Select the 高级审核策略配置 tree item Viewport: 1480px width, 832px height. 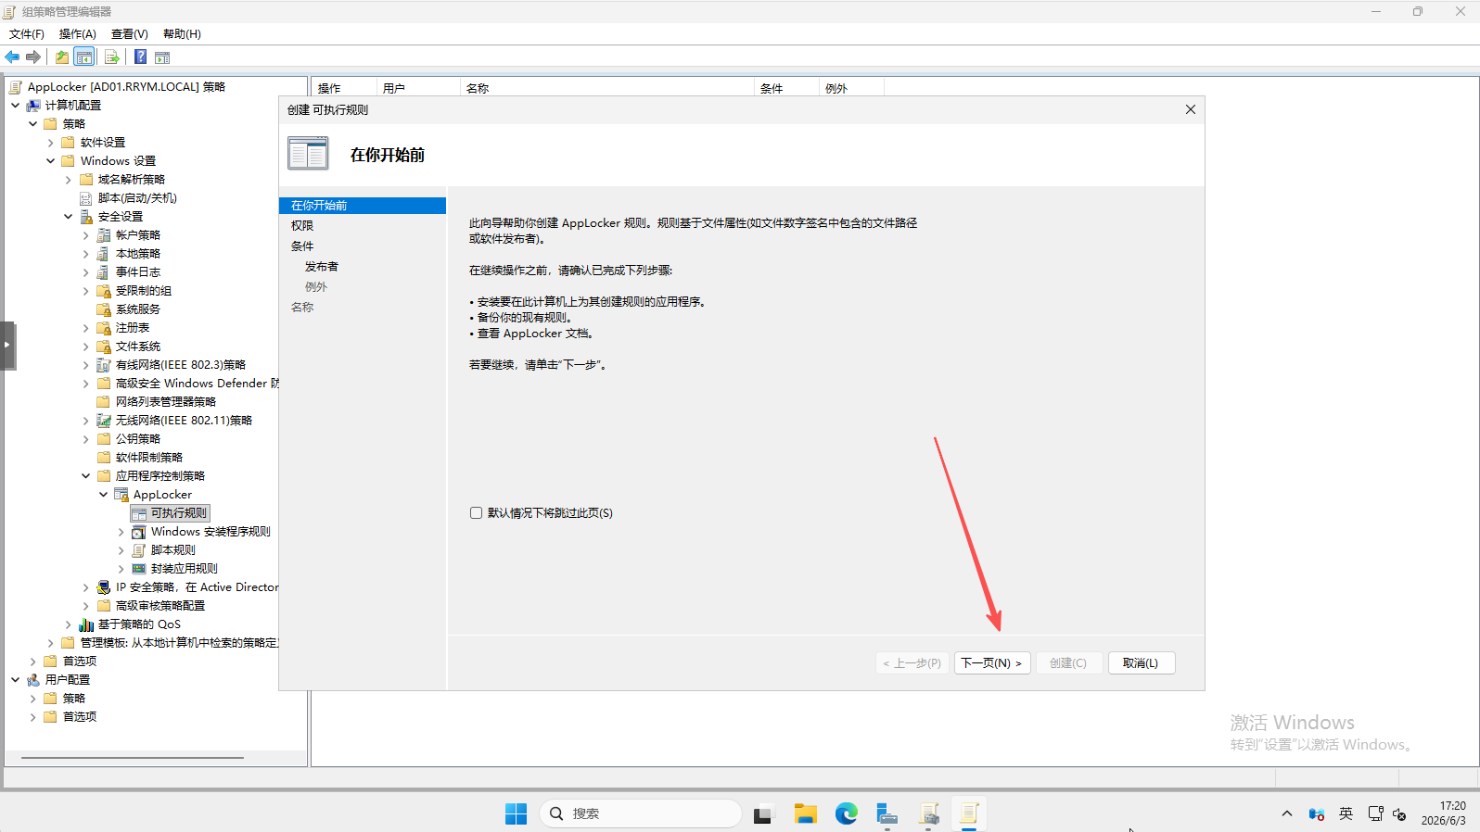pyautogui.click(x=160, y=606)
